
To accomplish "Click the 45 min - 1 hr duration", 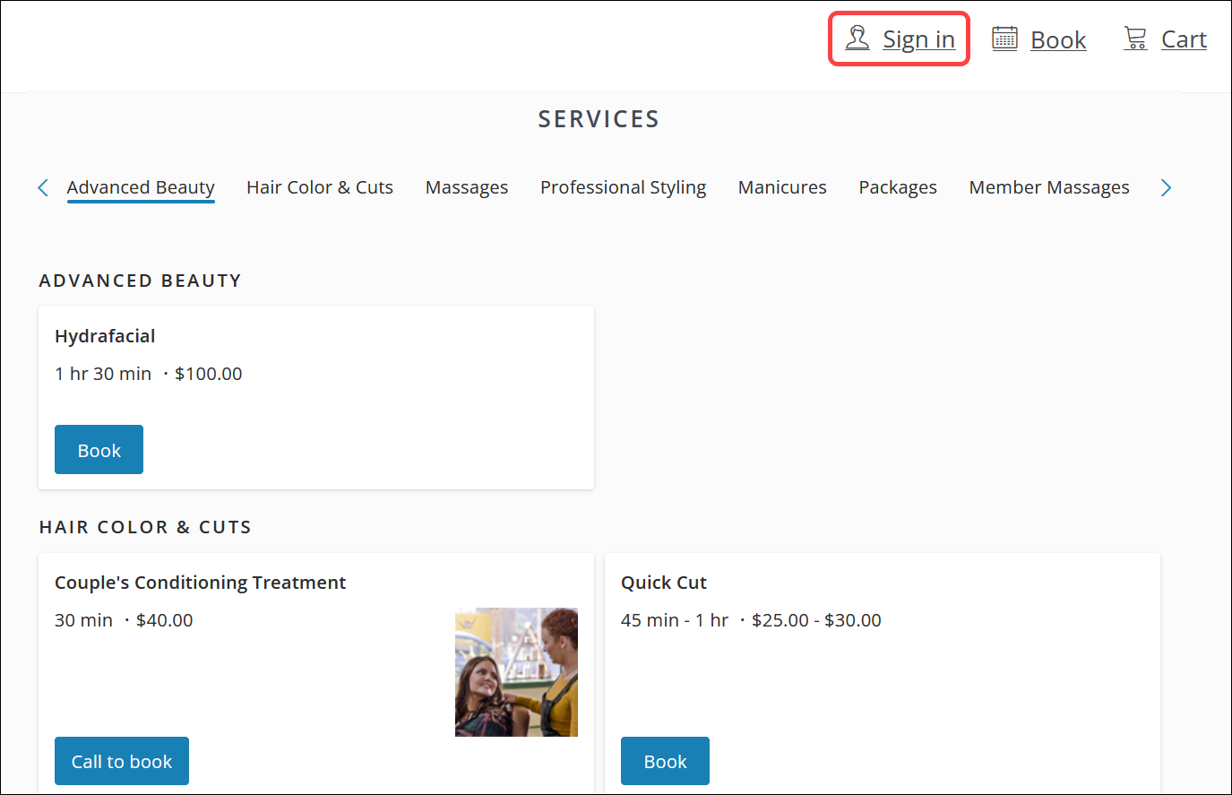I will [x=675, y=620].
